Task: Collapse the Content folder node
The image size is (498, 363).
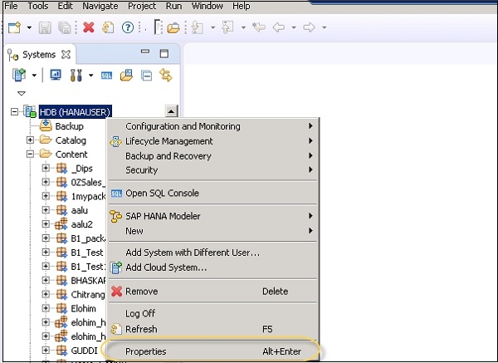Action: [31, 155]
